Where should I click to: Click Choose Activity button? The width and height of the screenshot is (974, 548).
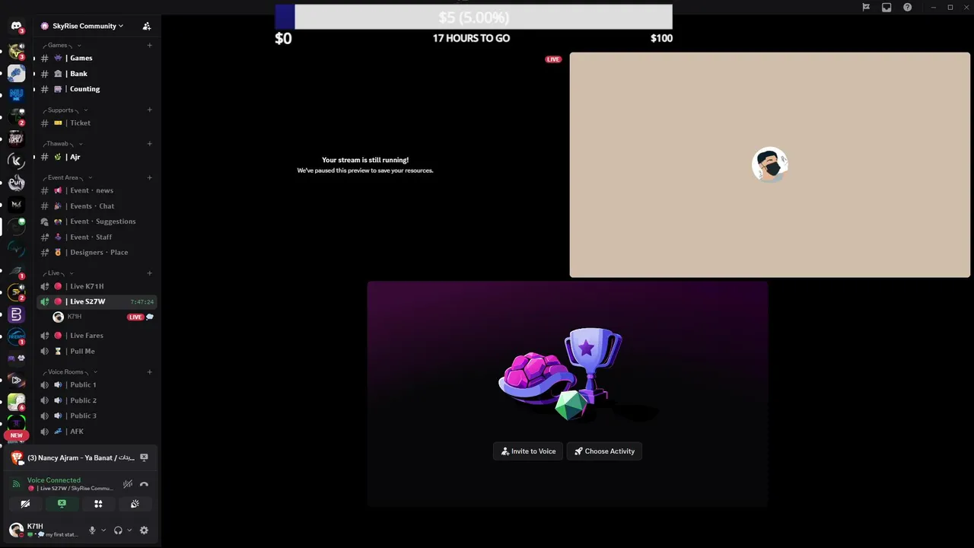coord(604,451)
